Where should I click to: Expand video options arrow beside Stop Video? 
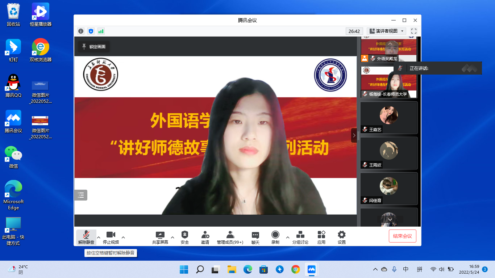(x=123, y=237)
